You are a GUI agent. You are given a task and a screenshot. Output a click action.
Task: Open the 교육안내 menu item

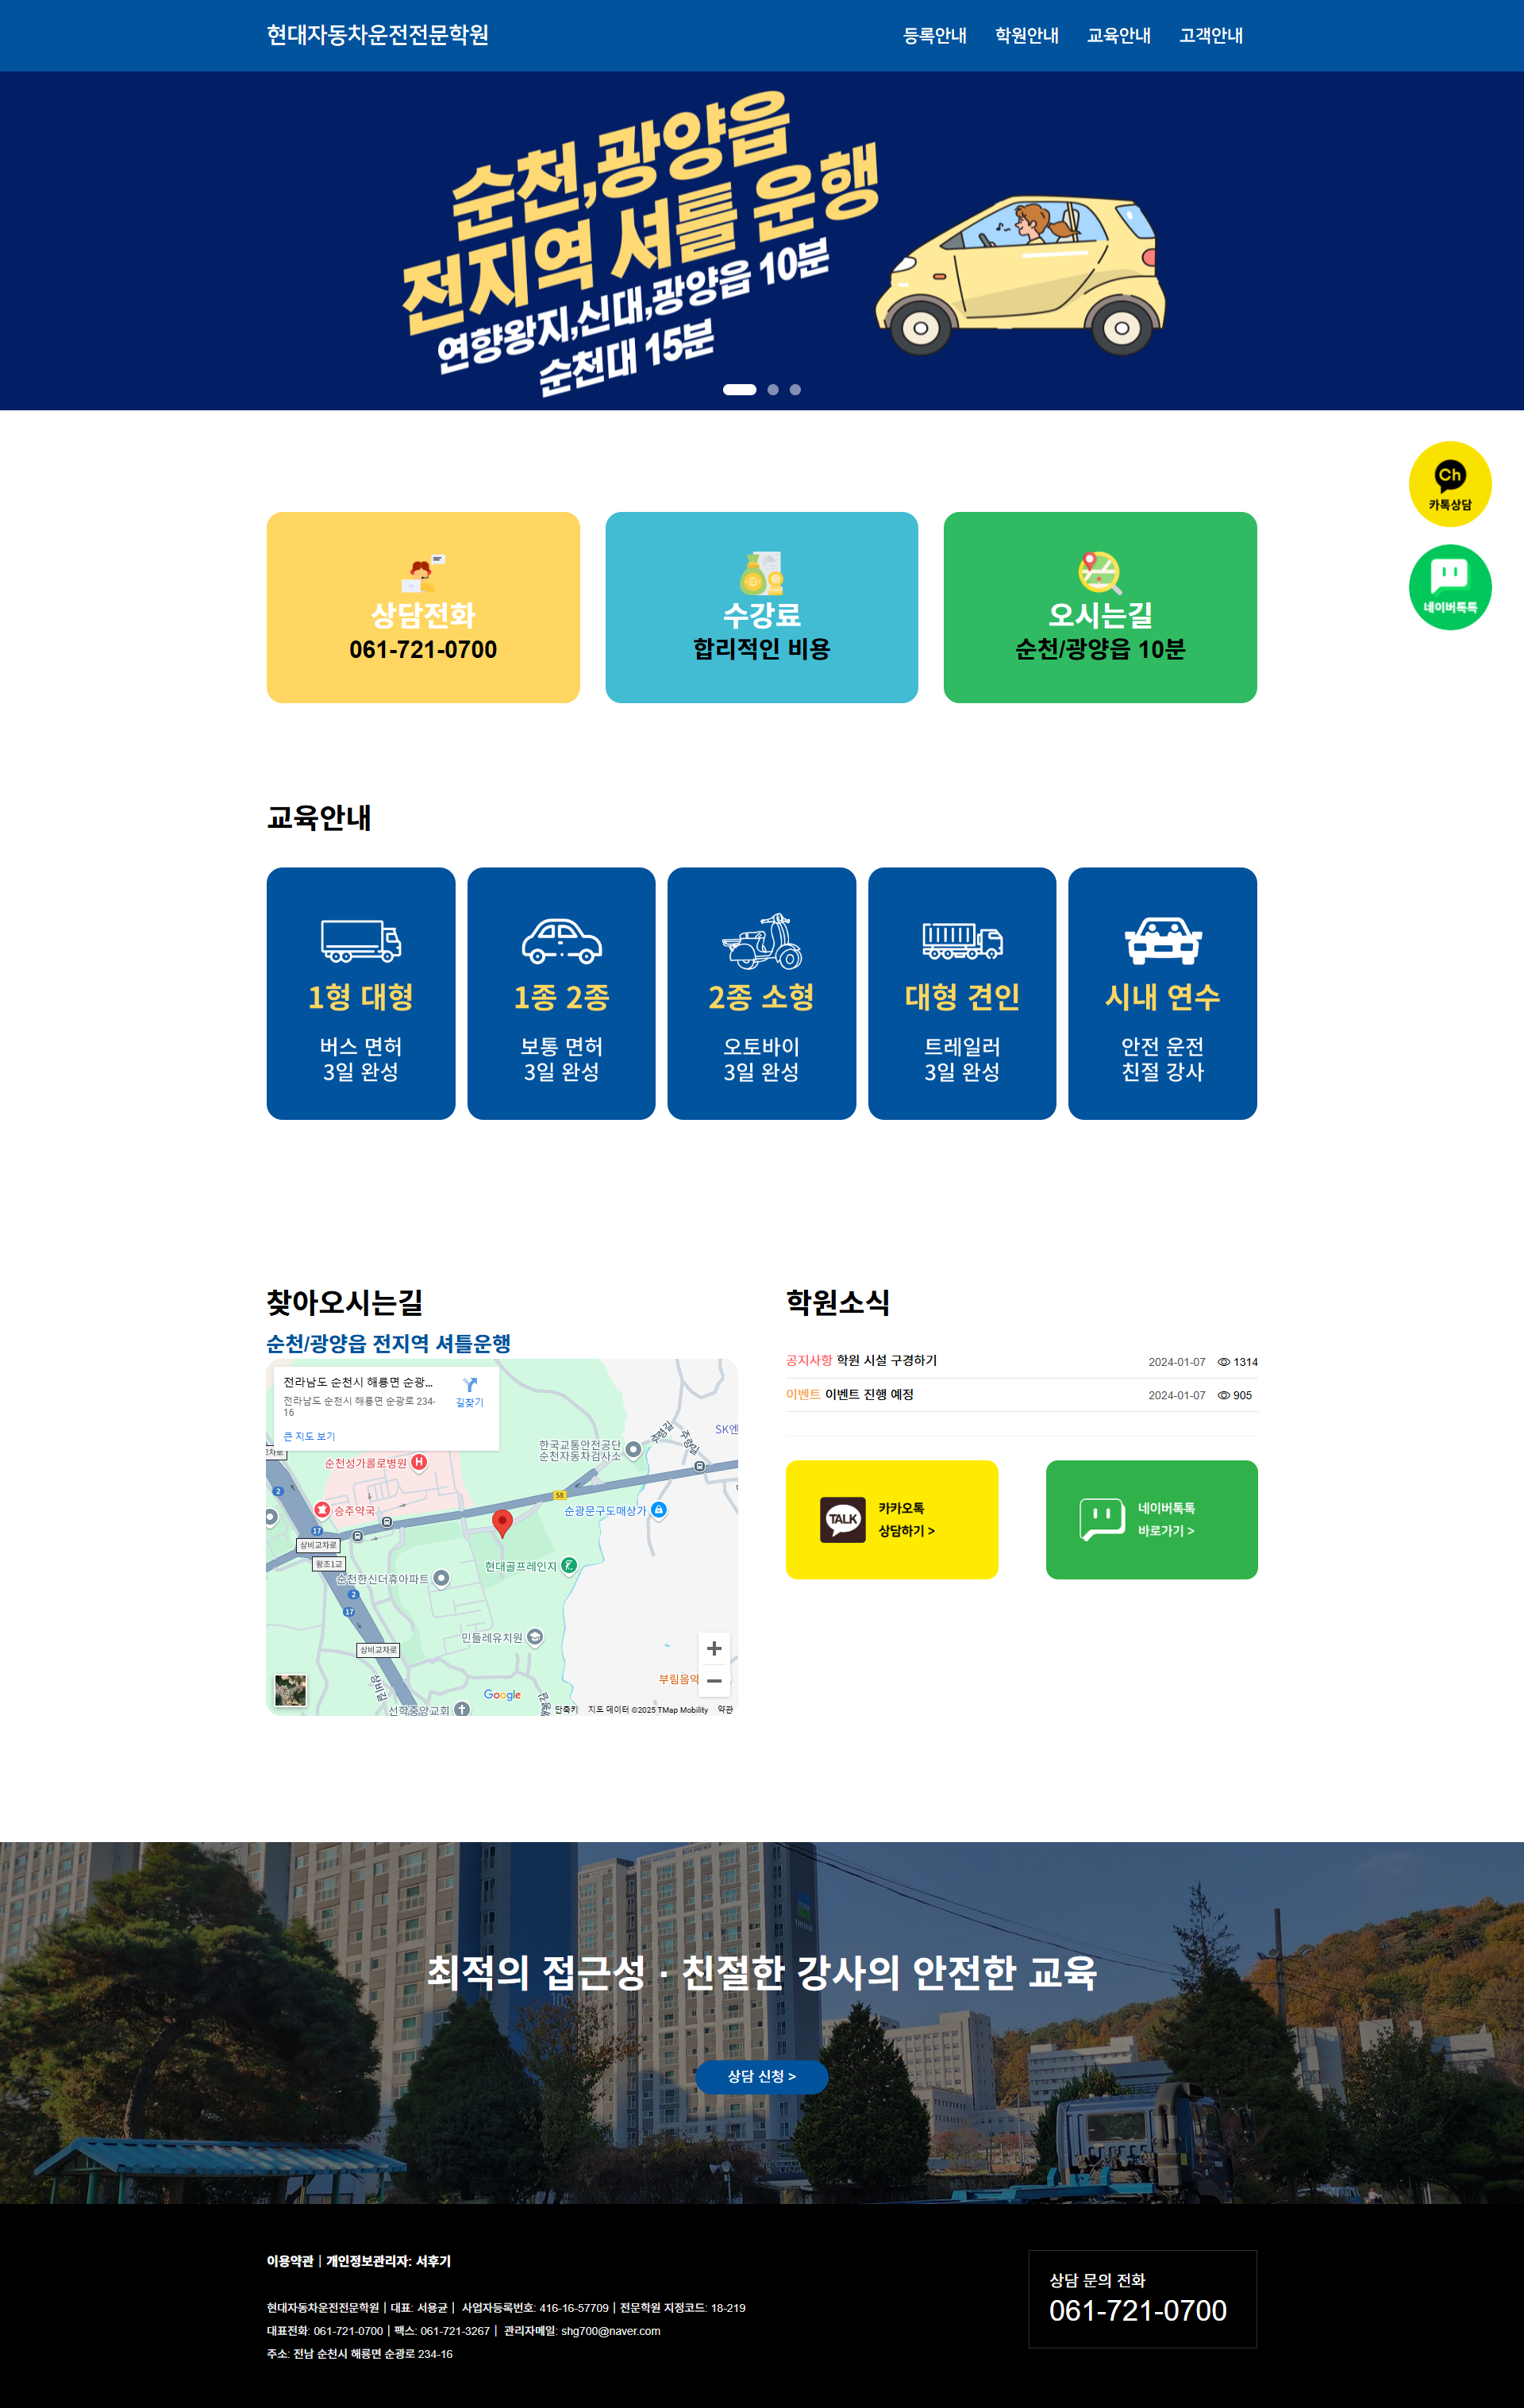click(x=1118, y=36)
